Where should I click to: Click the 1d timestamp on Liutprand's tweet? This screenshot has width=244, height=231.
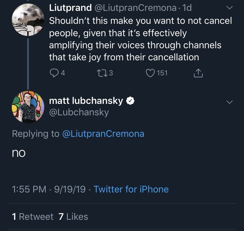click(x=187, y=8)
